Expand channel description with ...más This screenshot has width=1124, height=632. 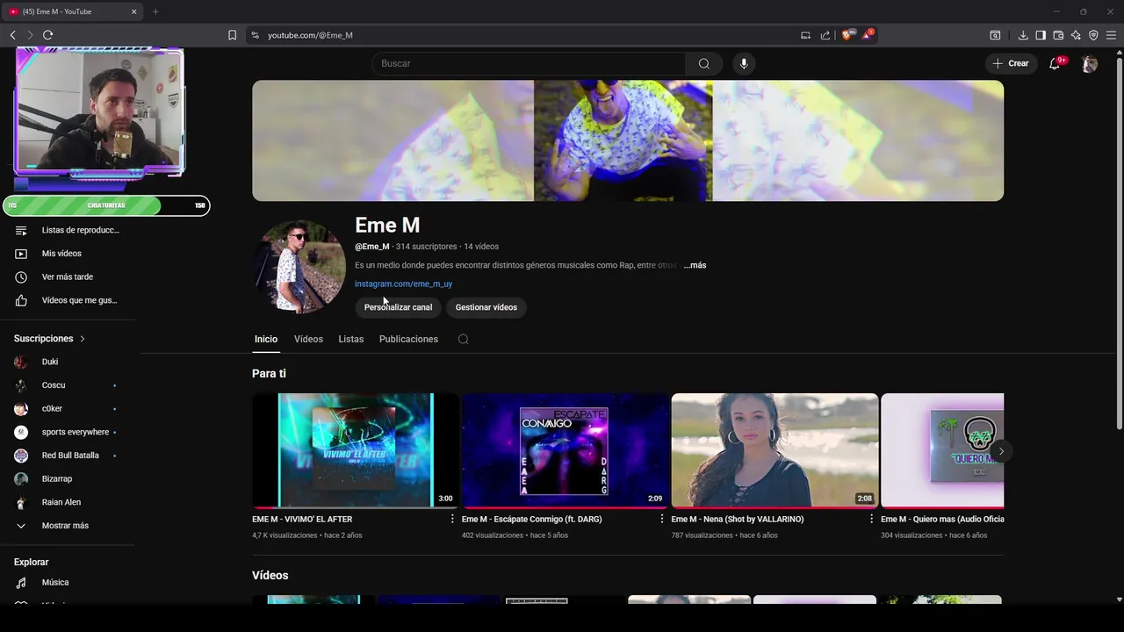coord(695,265)
